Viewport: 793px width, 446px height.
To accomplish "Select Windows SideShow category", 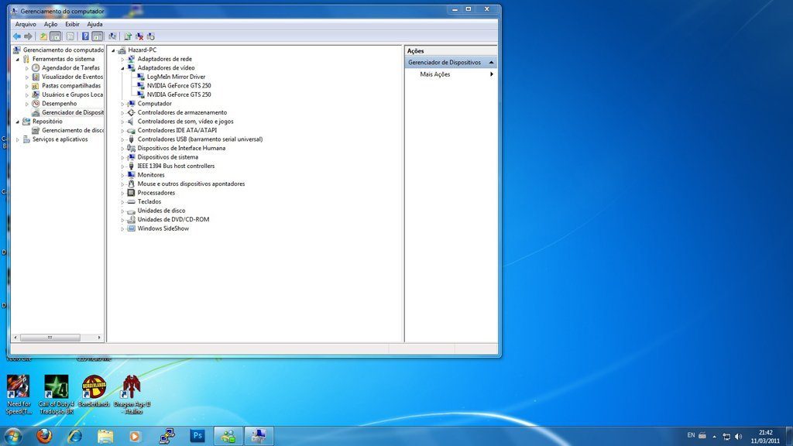I will (x=163, y=228).
